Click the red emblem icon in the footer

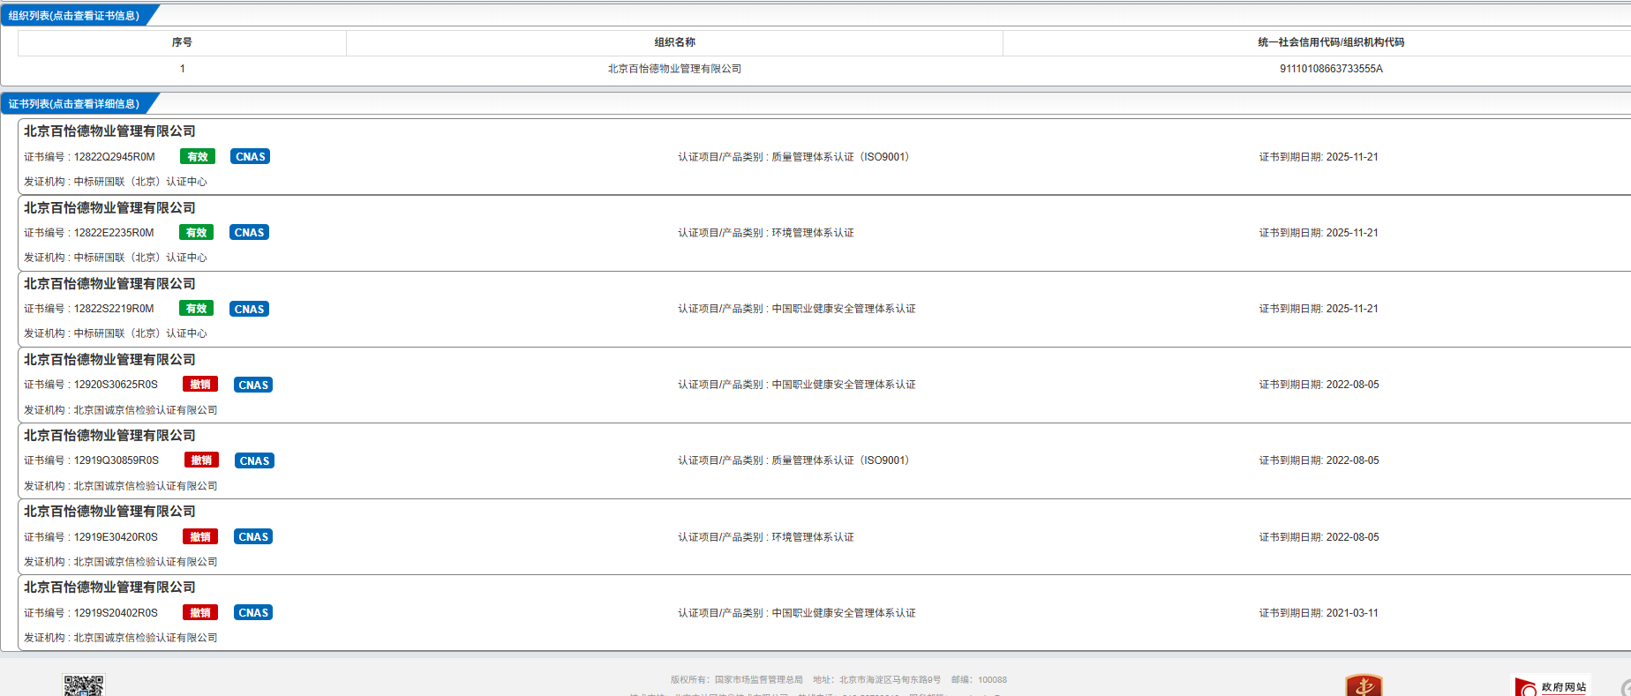(1364, 685)
